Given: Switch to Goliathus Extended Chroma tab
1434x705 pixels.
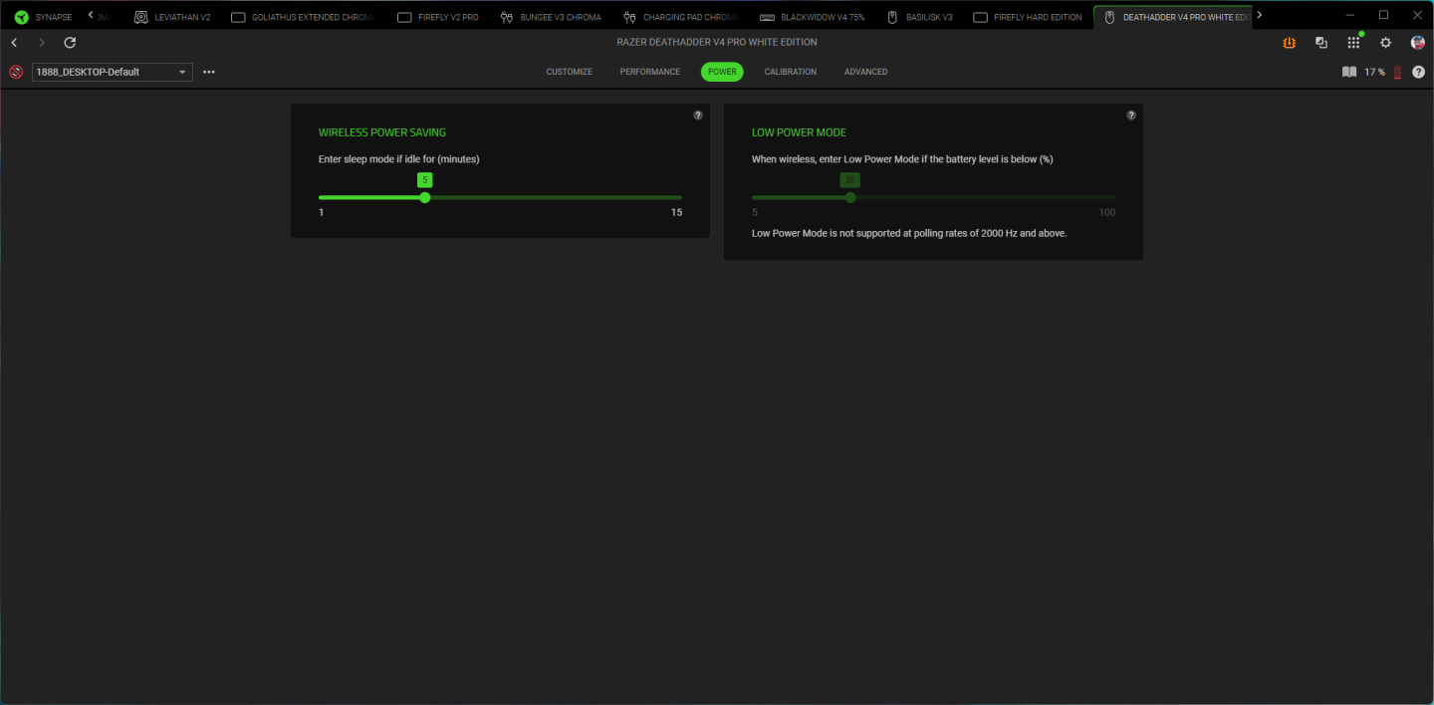Looking at the screenshot, I should (x=304, y=17).
